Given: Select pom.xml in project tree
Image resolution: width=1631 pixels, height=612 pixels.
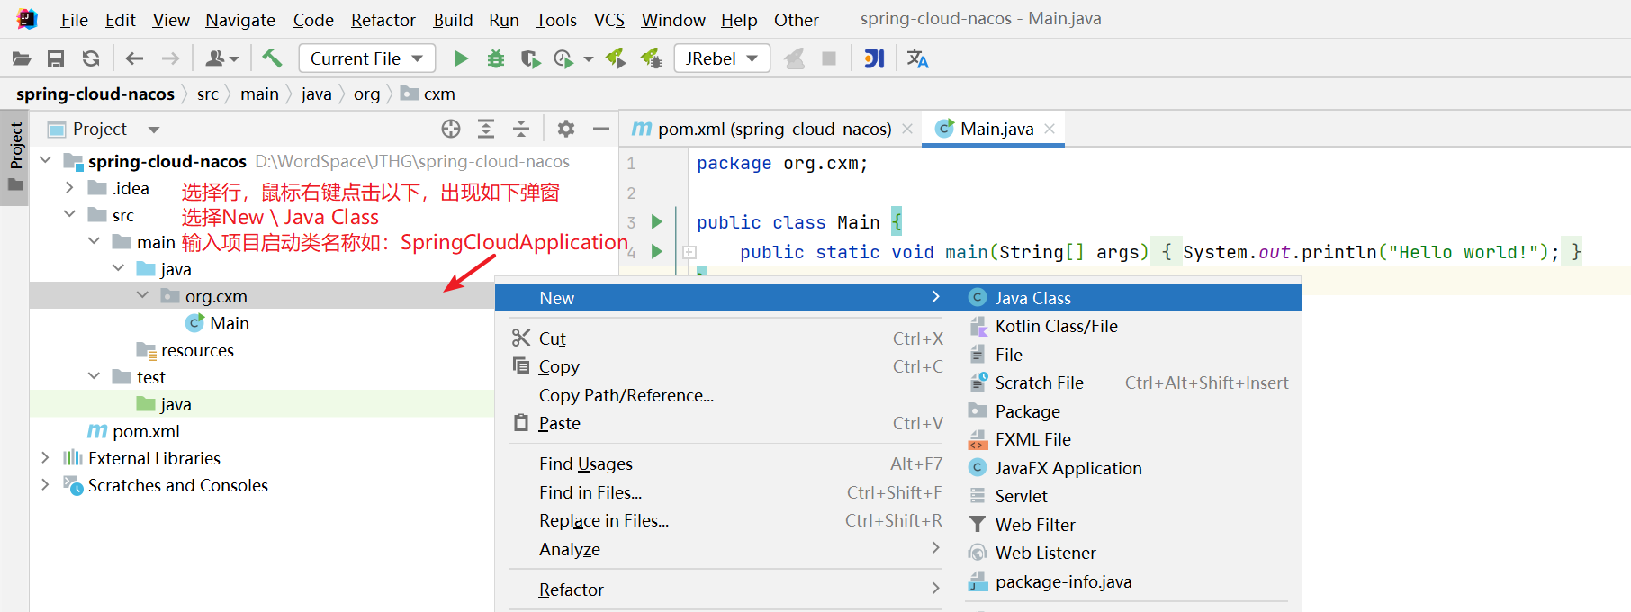Looking at the screenshot, I should (x=146, y=431).
